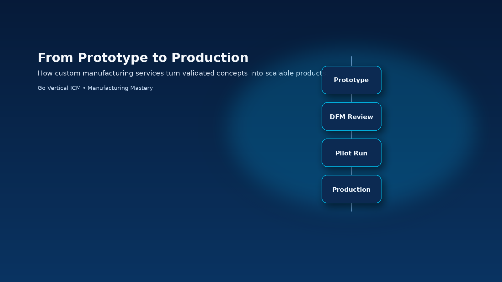Select the DFM Review stage box
This screenshot has height=282, width=502.
click(351, 117)
